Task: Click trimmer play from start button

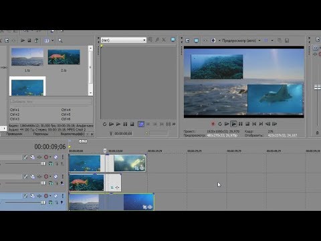Action: pyautogui.click(x=112, y=124)
